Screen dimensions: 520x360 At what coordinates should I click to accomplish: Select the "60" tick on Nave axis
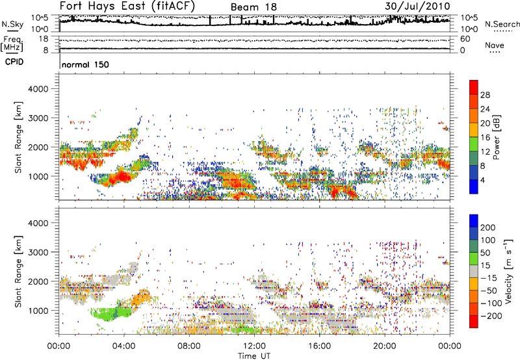(465, 39)
